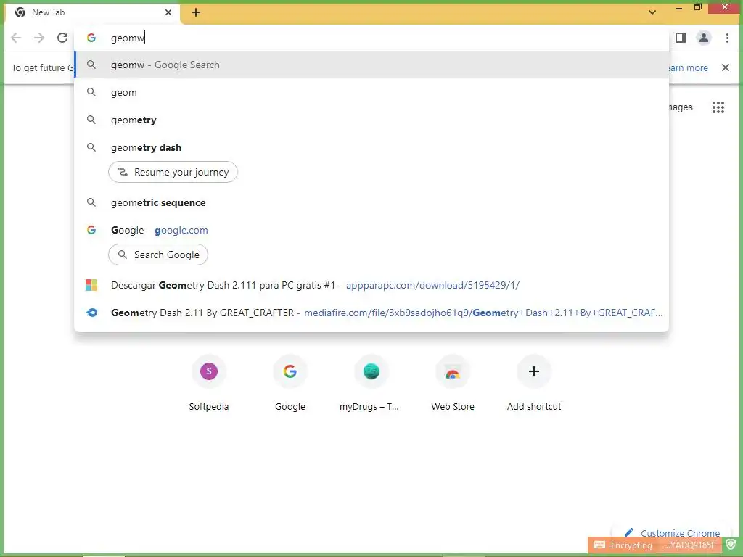
Task: Open Chrome's three-dot menu
Action: click(x=727, y=38)
